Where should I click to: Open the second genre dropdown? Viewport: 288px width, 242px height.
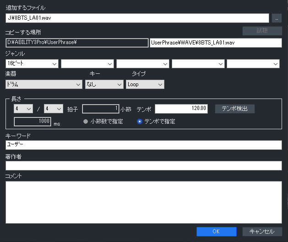tap(87, 64)
